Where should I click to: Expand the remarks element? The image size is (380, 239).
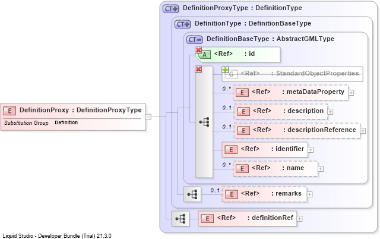(x=309, y=194)
